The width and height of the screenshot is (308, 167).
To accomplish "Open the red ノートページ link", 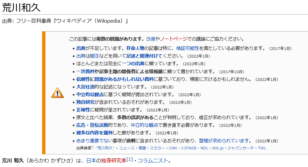I will [174, 39].
